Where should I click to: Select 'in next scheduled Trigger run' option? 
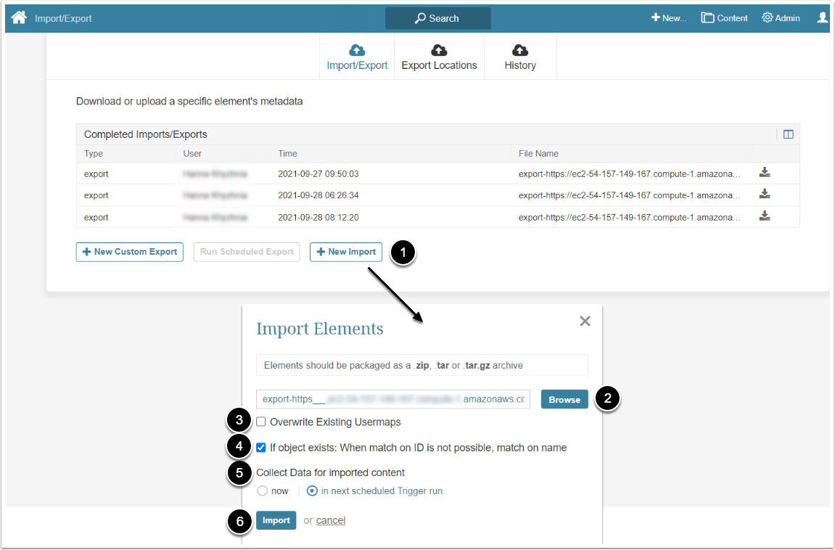(313, 491)
